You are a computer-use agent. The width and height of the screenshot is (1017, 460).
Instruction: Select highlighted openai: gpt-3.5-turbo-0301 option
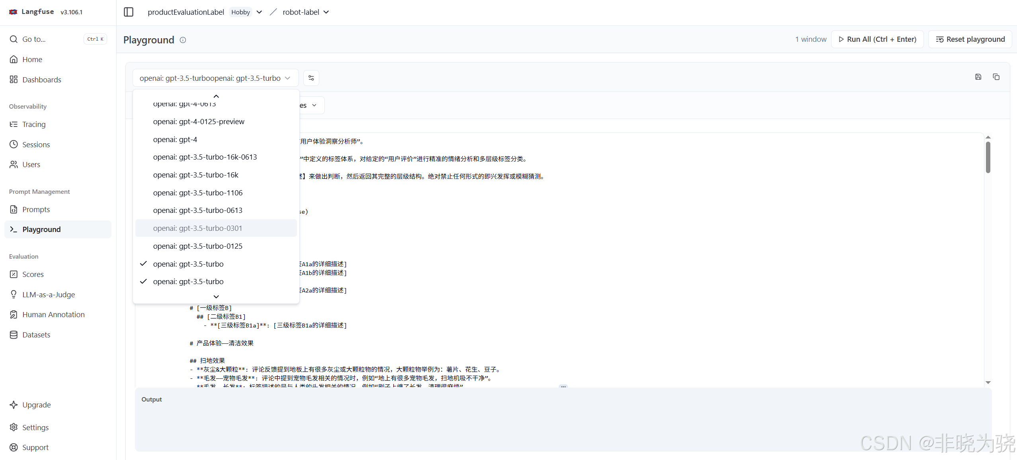[x=216, y=228]
